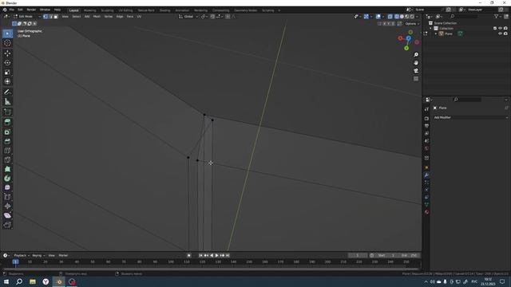Open the Edit menu

click(20, 10)
